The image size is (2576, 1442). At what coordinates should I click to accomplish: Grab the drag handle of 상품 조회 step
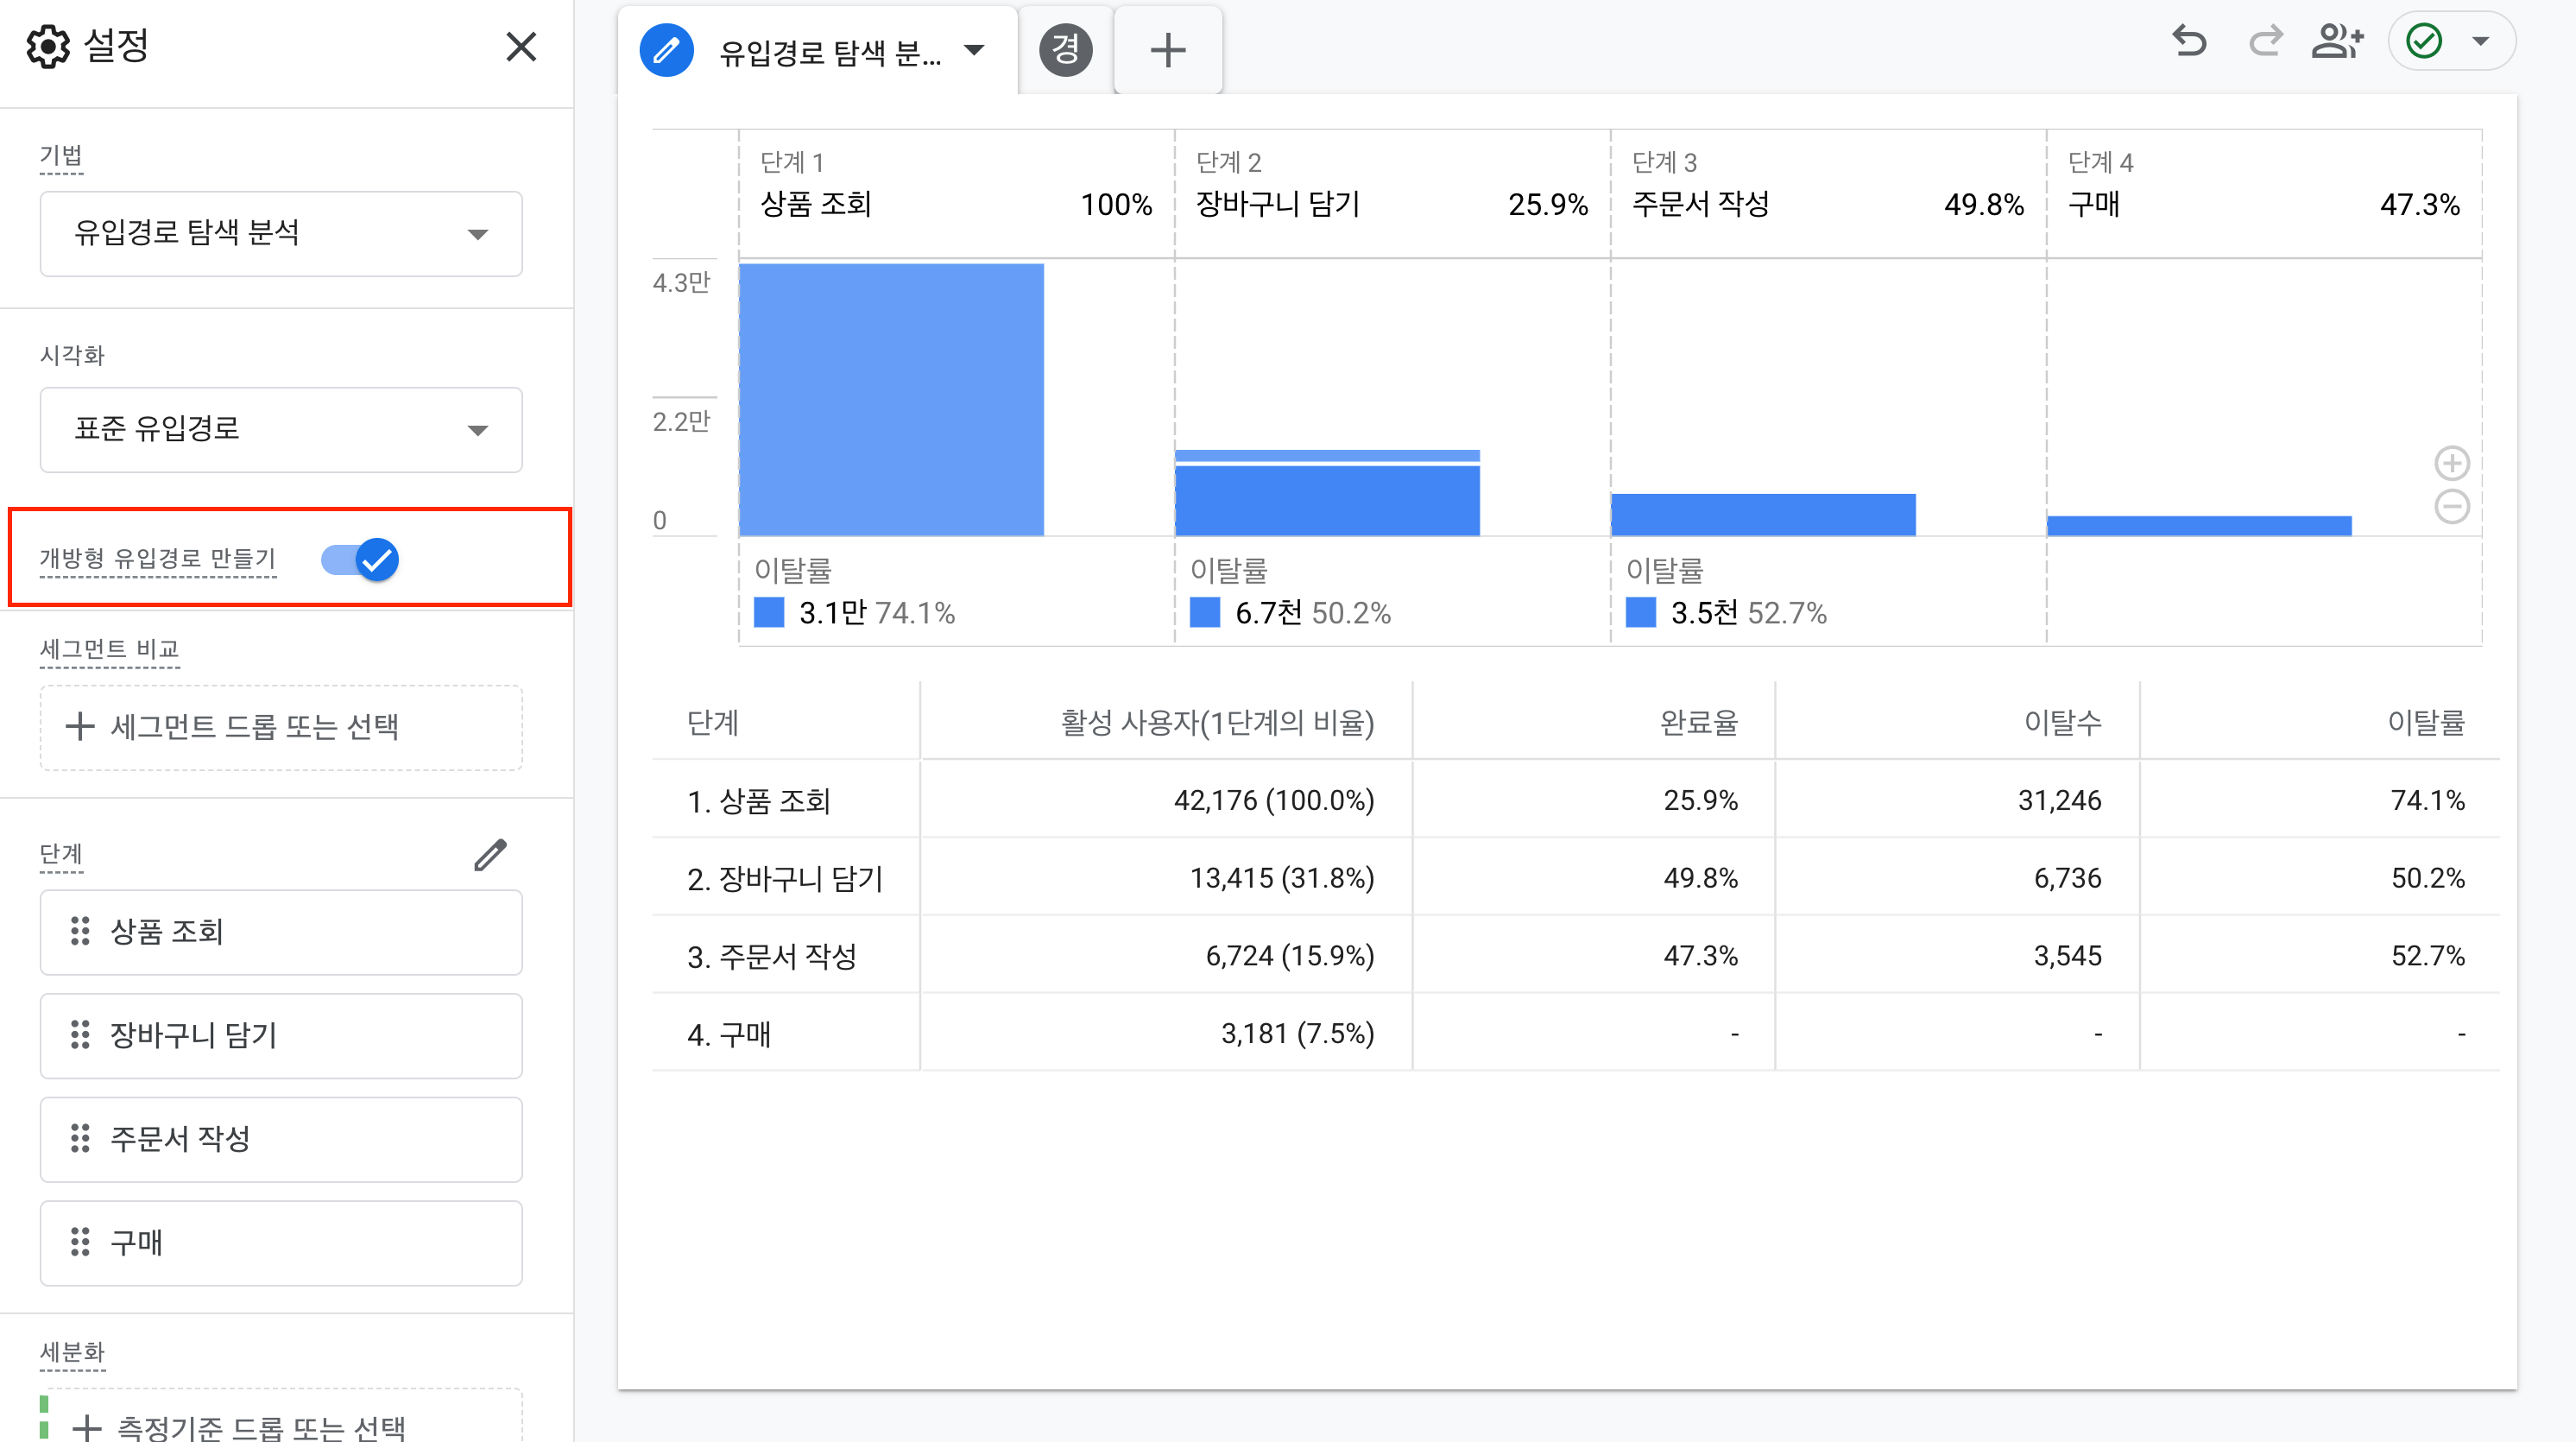pos(80,931)
